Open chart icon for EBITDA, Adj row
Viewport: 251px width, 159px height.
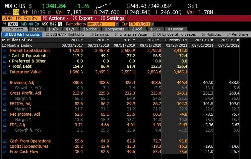(x=5, y=103)
